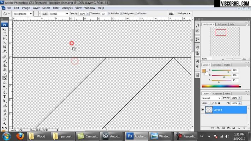
Task: Select the Lasso tool
Action: pos(4,38)
